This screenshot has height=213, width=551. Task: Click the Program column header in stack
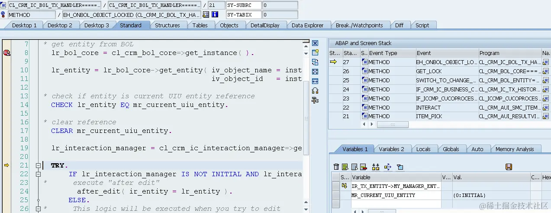tap(510, 53)
